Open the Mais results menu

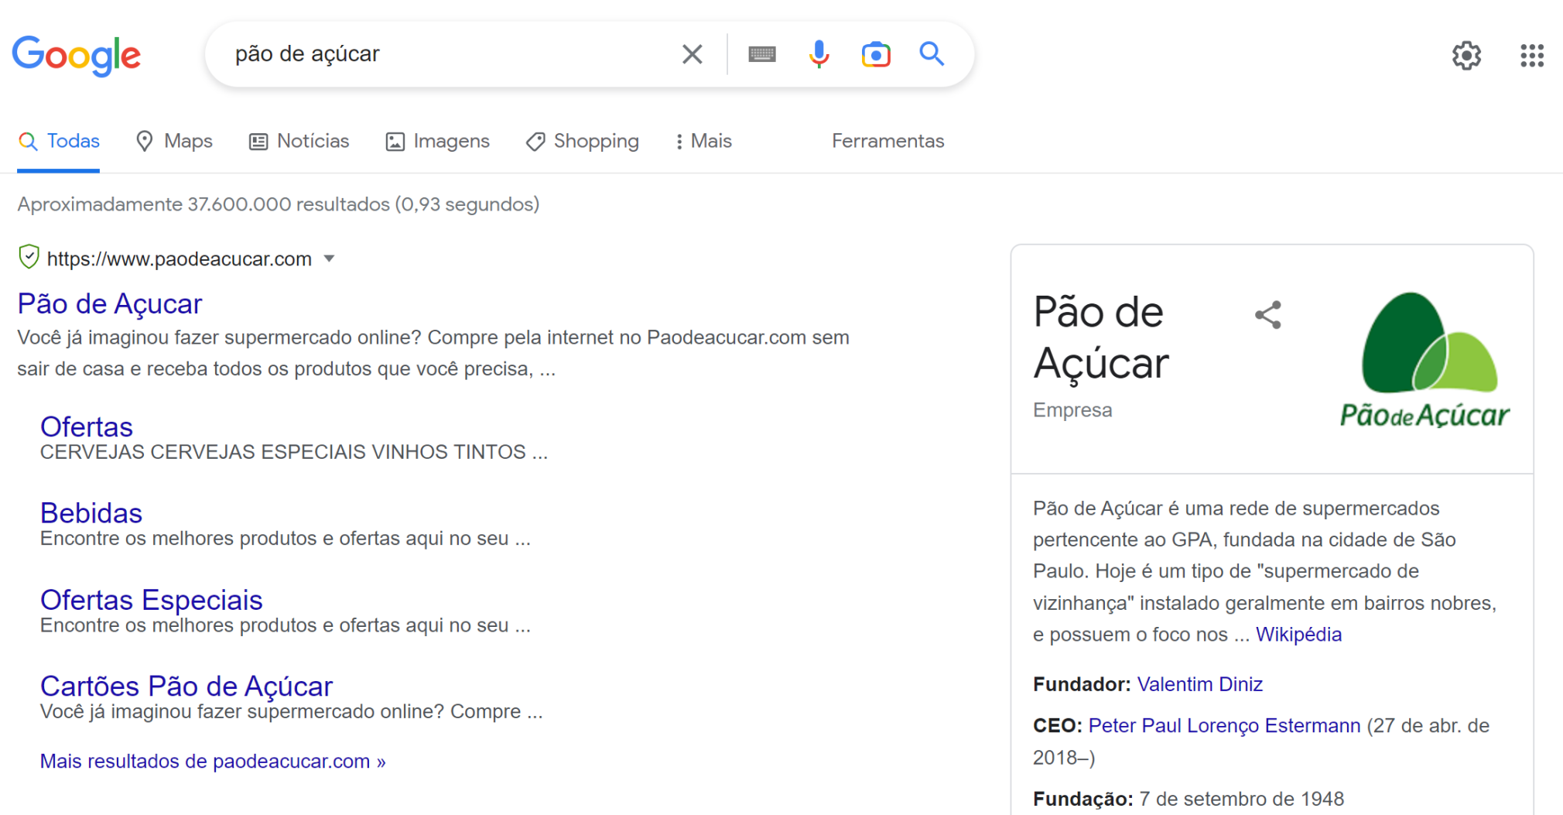click(702, 141)
